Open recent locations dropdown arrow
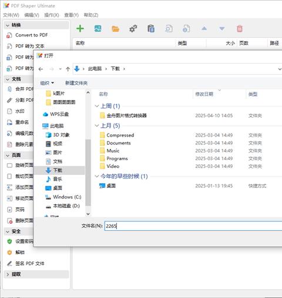 tap(61, 69)
